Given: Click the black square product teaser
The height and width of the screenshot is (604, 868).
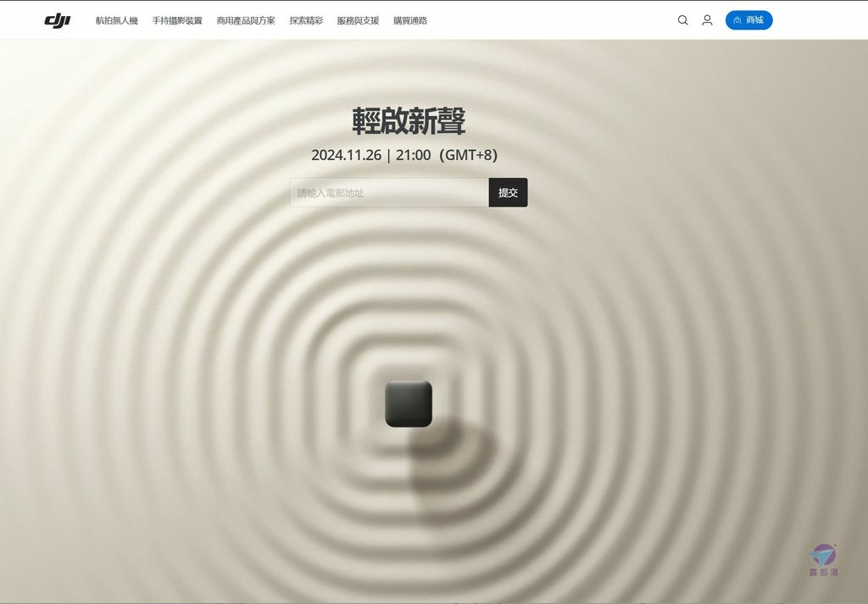Looking at the screenshot, I should pos(409,404).
